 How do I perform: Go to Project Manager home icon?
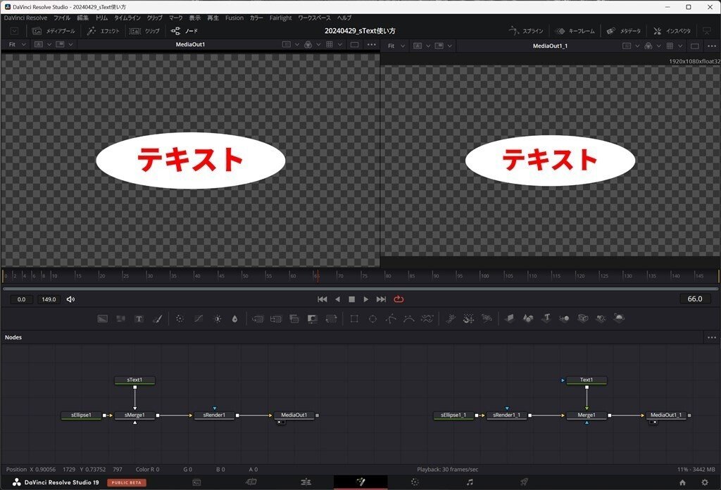click(682, 482)
